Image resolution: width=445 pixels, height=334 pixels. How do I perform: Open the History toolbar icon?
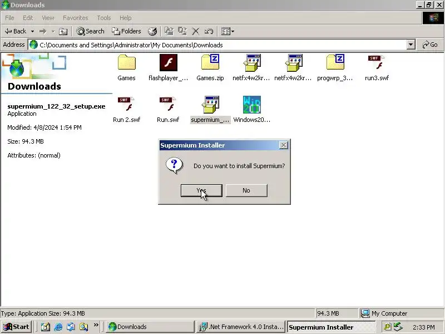152,31
